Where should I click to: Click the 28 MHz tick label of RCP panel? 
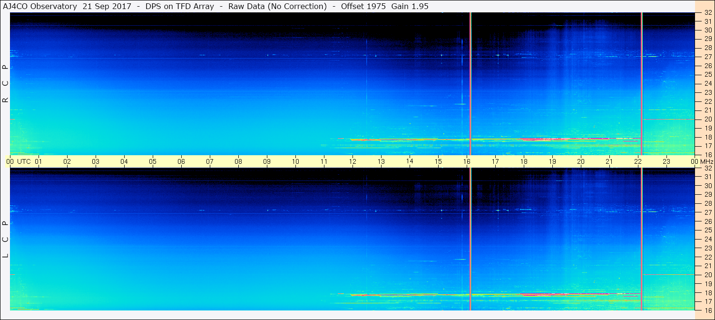(708, 48)
